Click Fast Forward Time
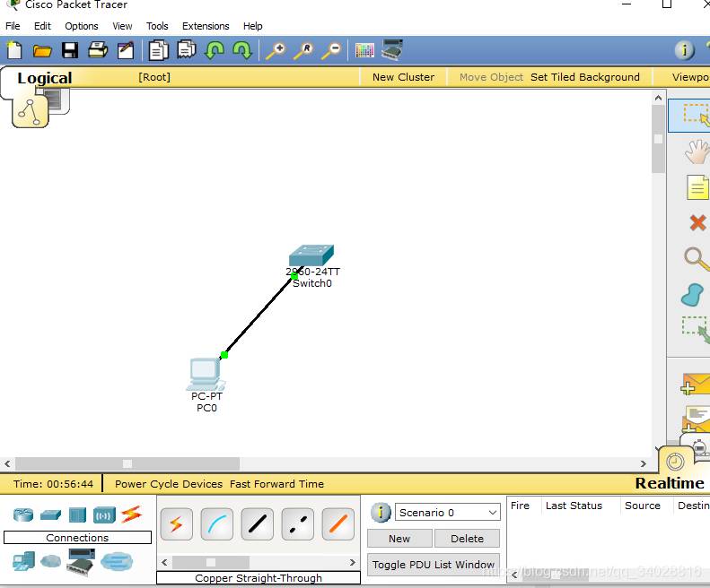Image resolution: width=710 pixels, height=588 pixels. (276, 484)
